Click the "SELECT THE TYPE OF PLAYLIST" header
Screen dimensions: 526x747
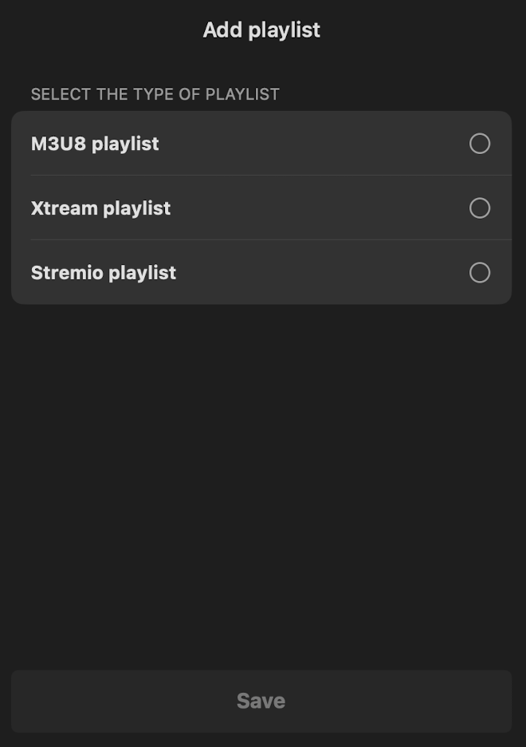(x=155, y=94)
